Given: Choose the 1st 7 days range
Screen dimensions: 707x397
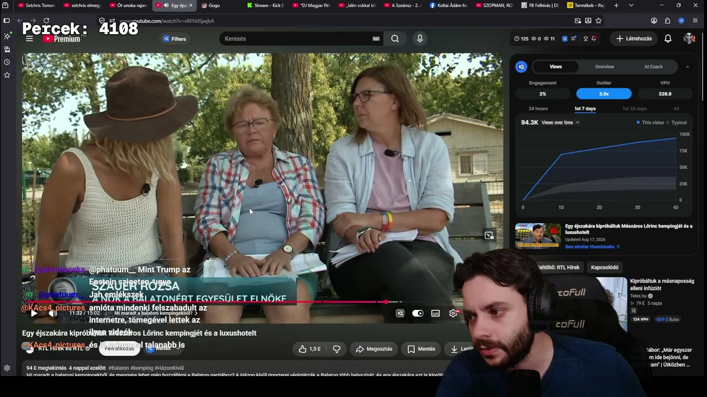Looking at the screenshot, I should pyautogui.click(x=585, y=109).
